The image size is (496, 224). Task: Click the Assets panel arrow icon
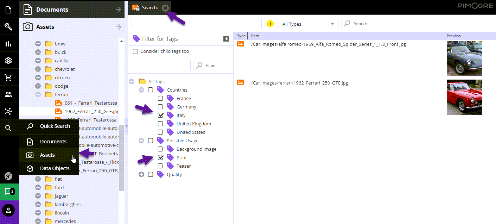[119, 27]
